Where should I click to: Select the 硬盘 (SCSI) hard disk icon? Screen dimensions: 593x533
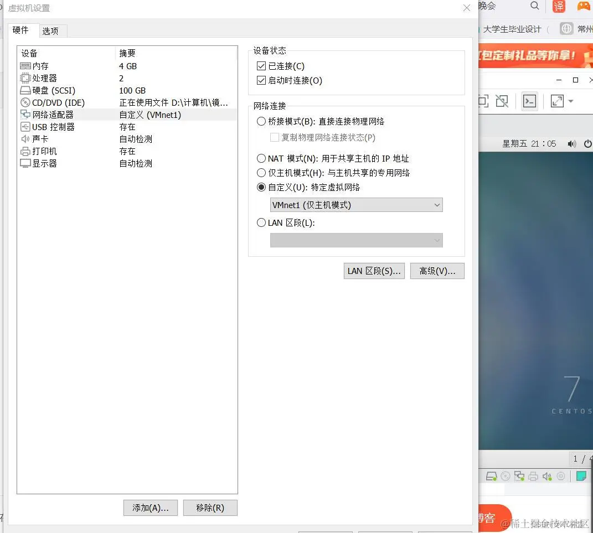[25, 90]
